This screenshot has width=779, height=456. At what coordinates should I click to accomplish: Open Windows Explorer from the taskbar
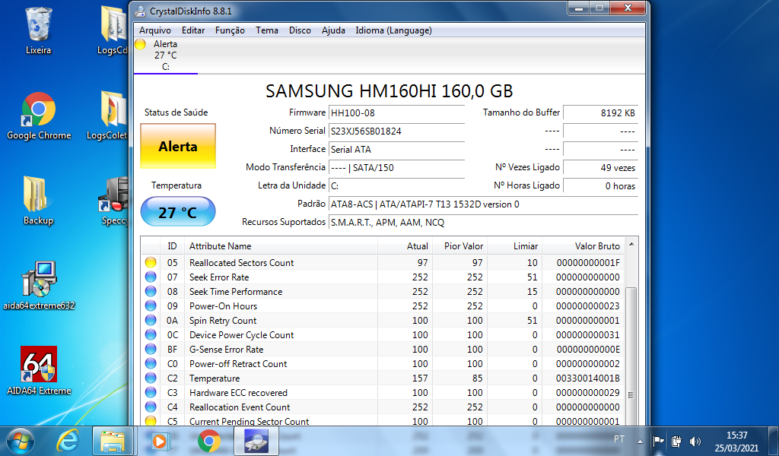pos(113,441)
